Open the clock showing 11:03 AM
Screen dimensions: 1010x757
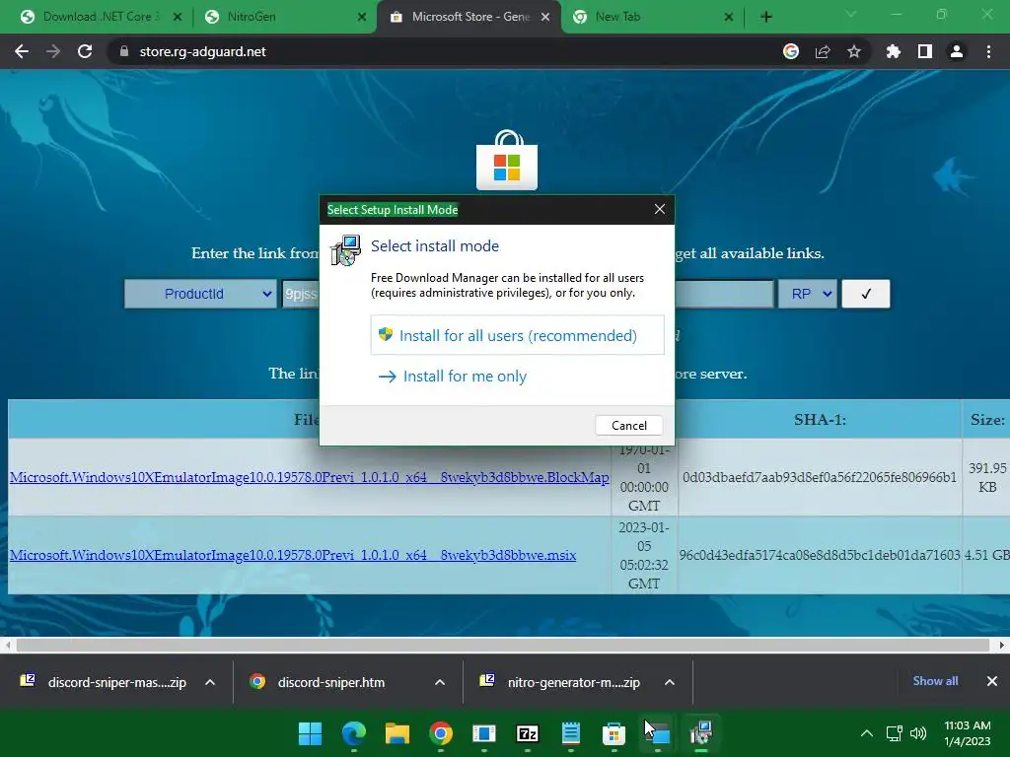tap(967, 733)
